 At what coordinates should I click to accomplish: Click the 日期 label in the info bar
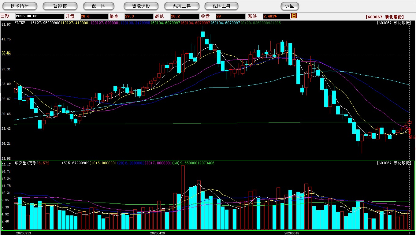click(5, 16)
